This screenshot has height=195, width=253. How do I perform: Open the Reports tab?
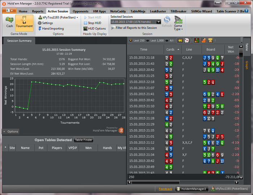coord(38,11)
